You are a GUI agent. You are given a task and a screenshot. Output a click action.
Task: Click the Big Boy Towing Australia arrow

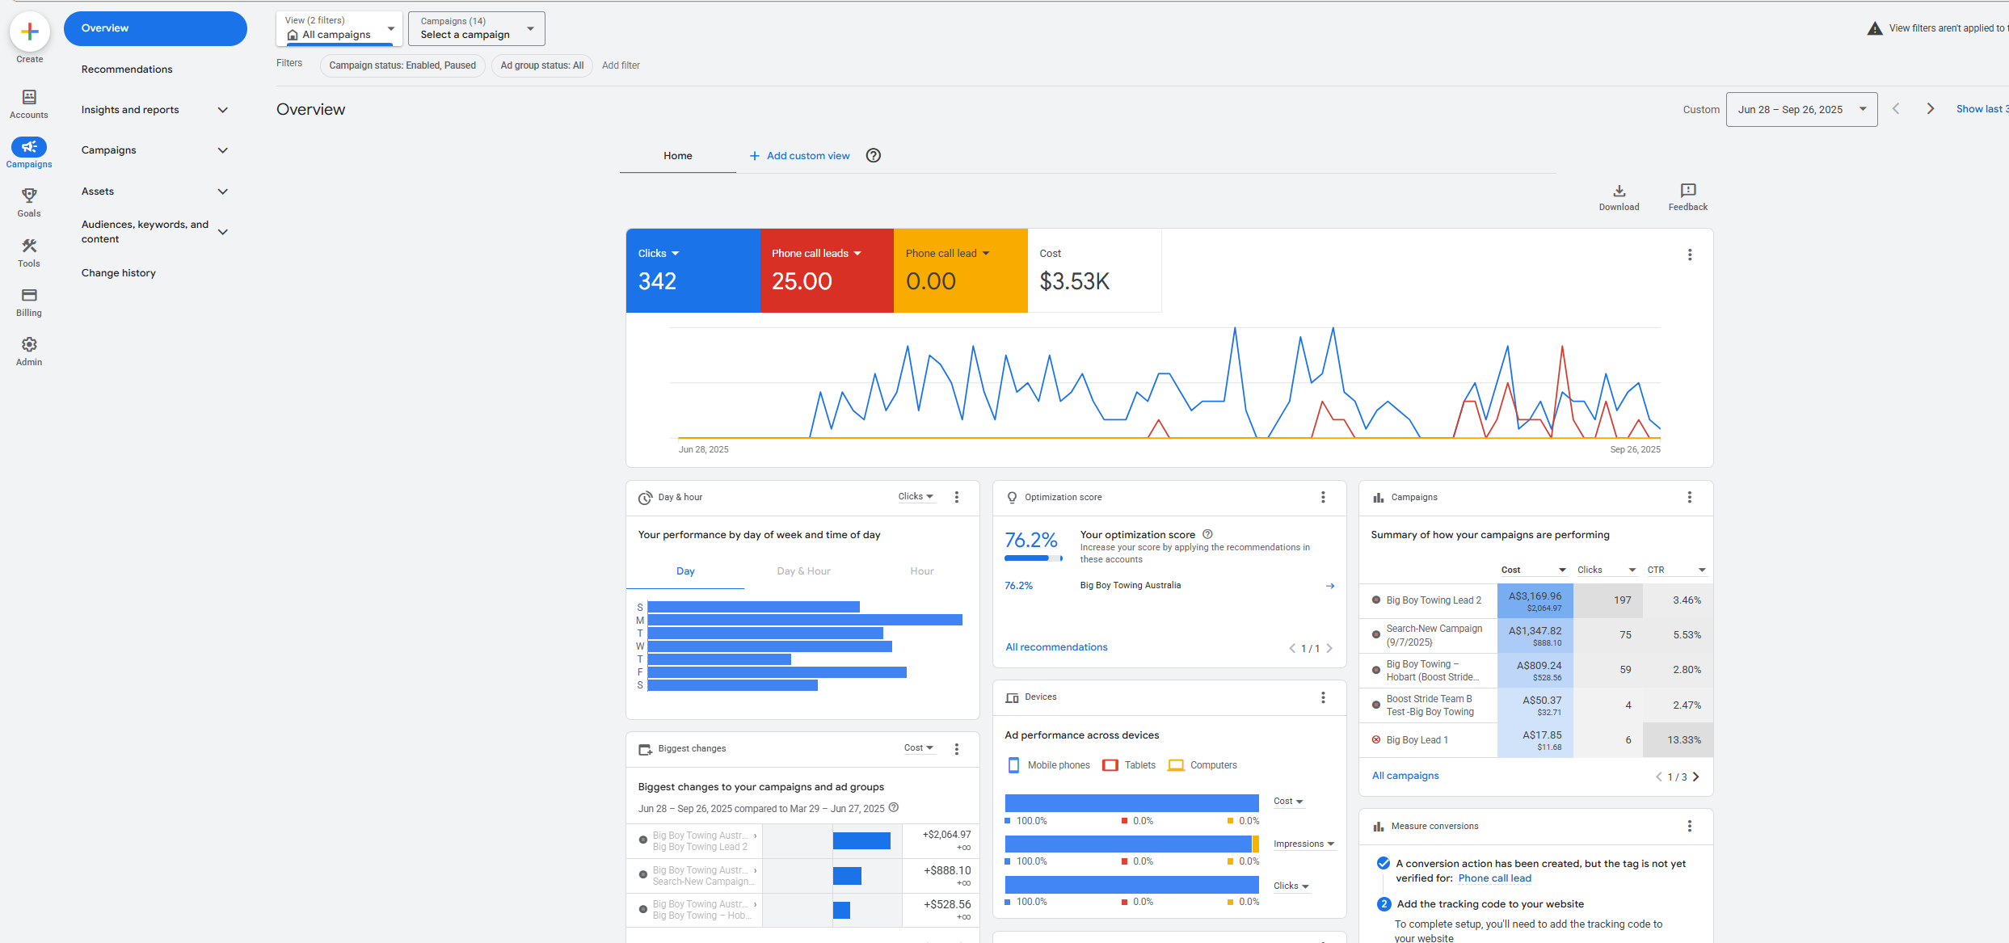tap(1330, 586)
